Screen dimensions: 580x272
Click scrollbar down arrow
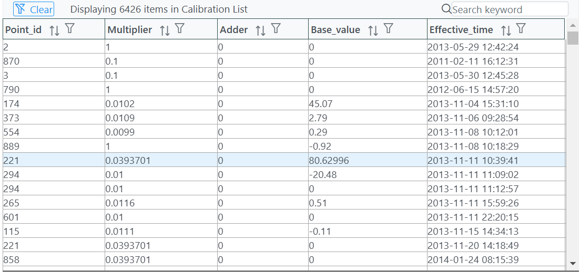pos(573,263)
